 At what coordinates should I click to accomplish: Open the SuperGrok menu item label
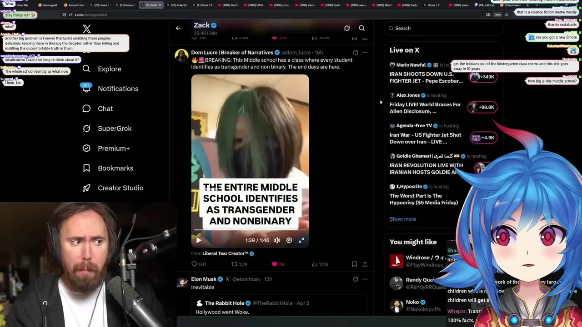[115, 128]
